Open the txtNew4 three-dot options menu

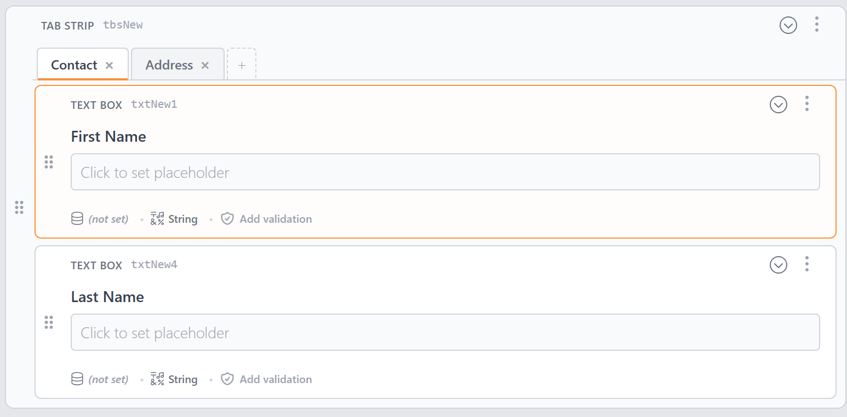coord(806,264)
